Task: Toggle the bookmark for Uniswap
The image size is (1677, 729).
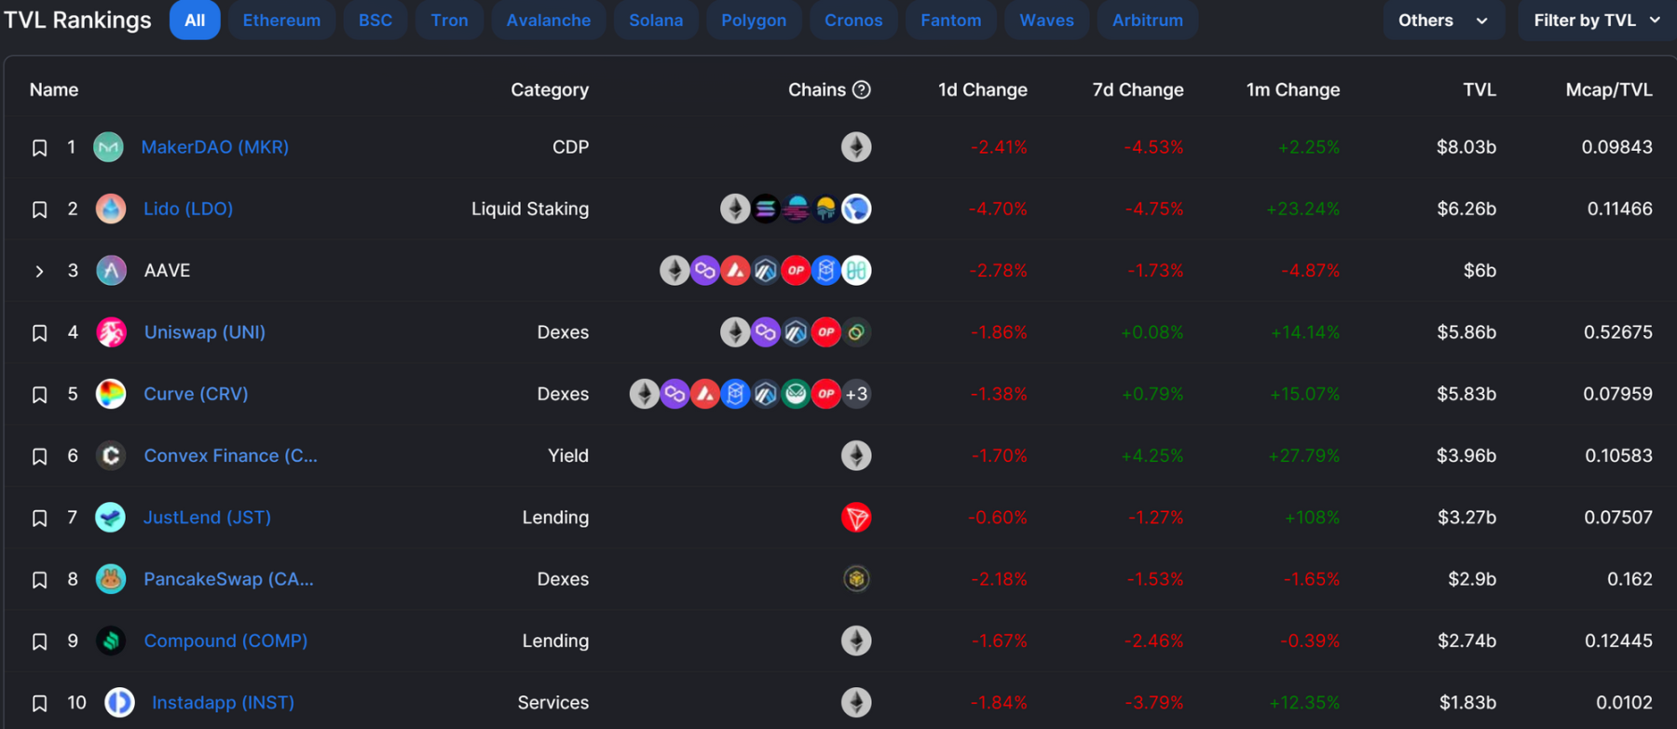Action: (x=39, y=333)
